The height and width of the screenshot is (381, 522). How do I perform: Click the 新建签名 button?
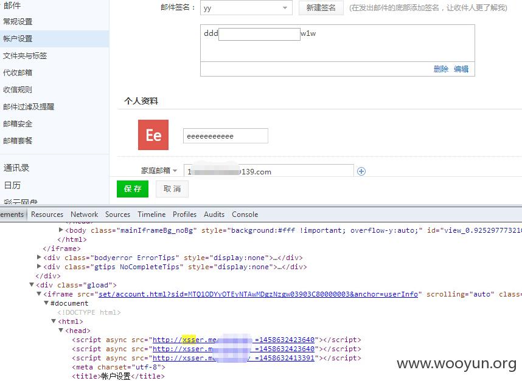coord(321,8)
